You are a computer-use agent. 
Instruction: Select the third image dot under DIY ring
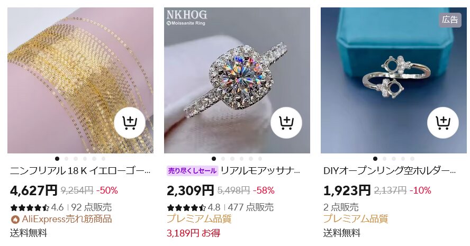pyautogui.click(x=394, y=159)
